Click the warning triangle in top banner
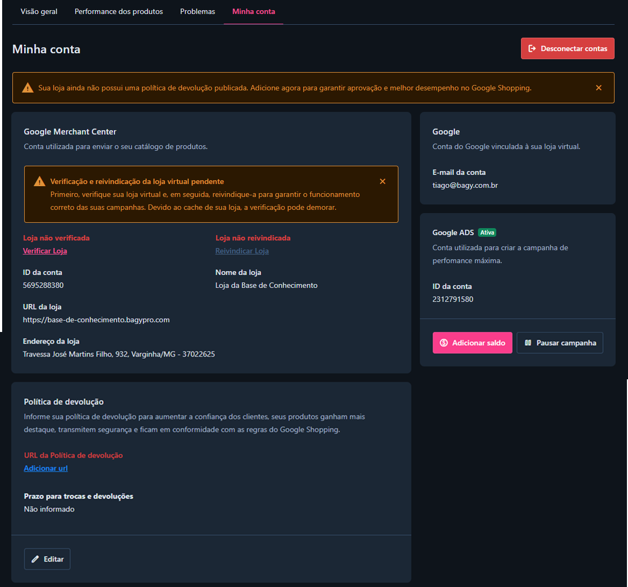Image resolution: width=628 pixels, height=587 pixels. (x=27, y=88)
